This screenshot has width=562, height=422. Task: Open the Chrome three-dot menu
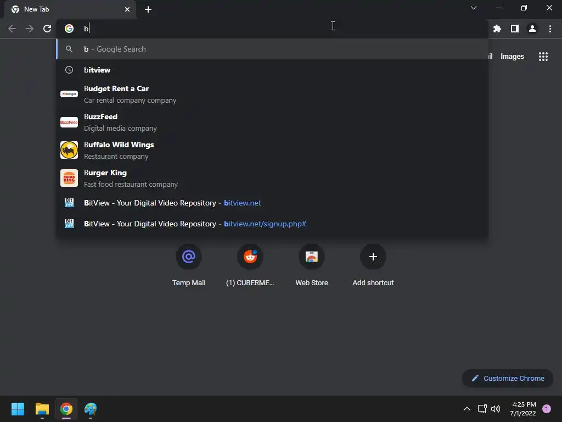(550, 29)
